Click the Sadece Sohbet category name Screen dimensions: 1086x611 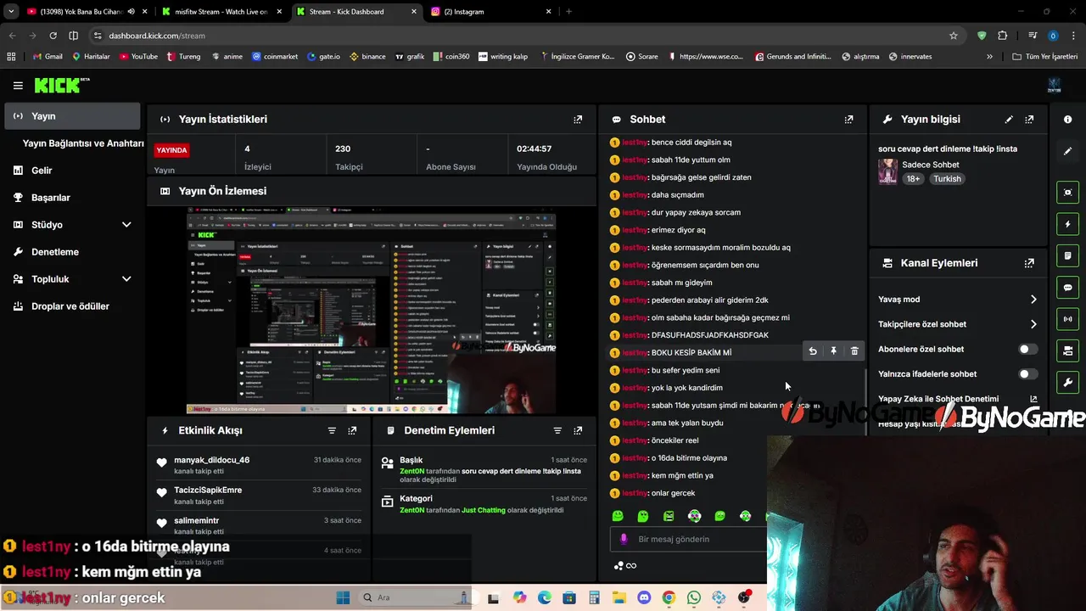(x=931, y=165)
